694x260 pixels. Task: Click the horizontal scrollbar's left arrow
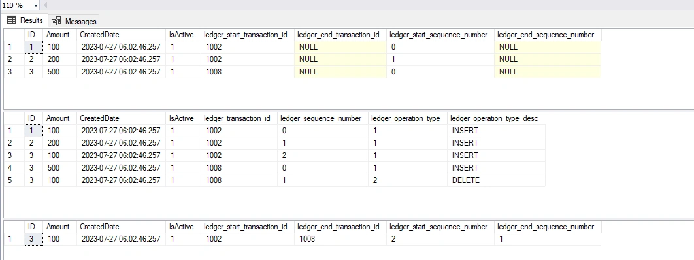click(45, 5)
